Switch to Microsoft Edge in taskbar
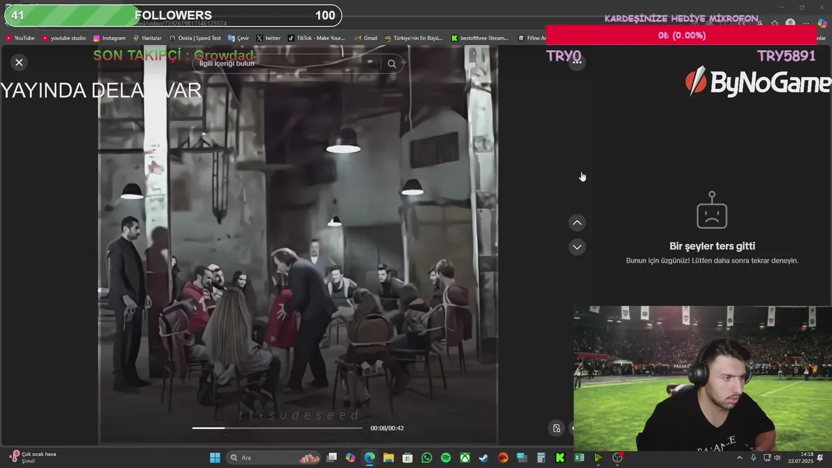832x468 pixels. click(369, 458)
